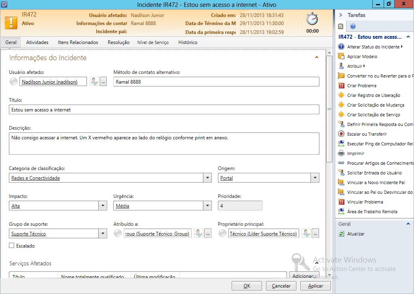The width and height of the screenshot is (414, 294).
Task: Click the application icon in the title bar
Action: tap(4, 4)
